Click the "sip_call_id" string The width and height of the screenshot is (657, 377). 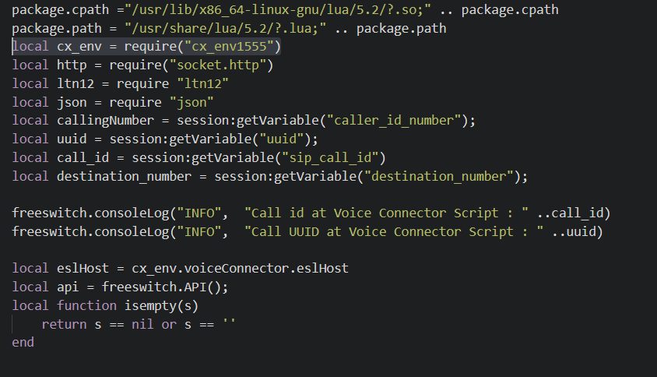329,157
